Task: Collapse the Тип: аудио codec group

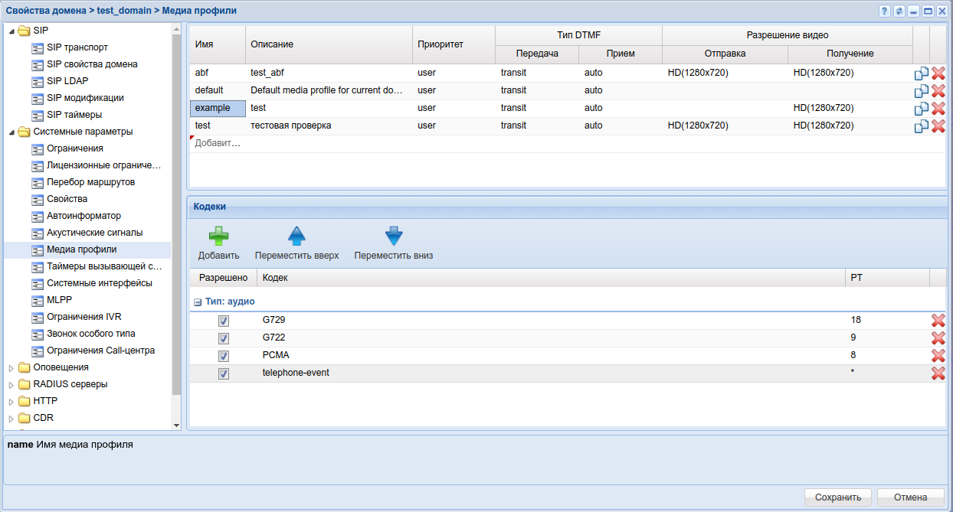Action: [198, 302]
